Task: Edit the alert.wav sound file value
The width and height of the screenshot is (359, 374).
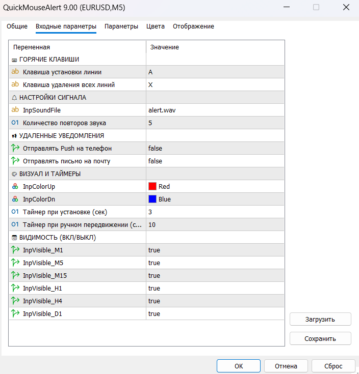Action: [x=215, y=110]
